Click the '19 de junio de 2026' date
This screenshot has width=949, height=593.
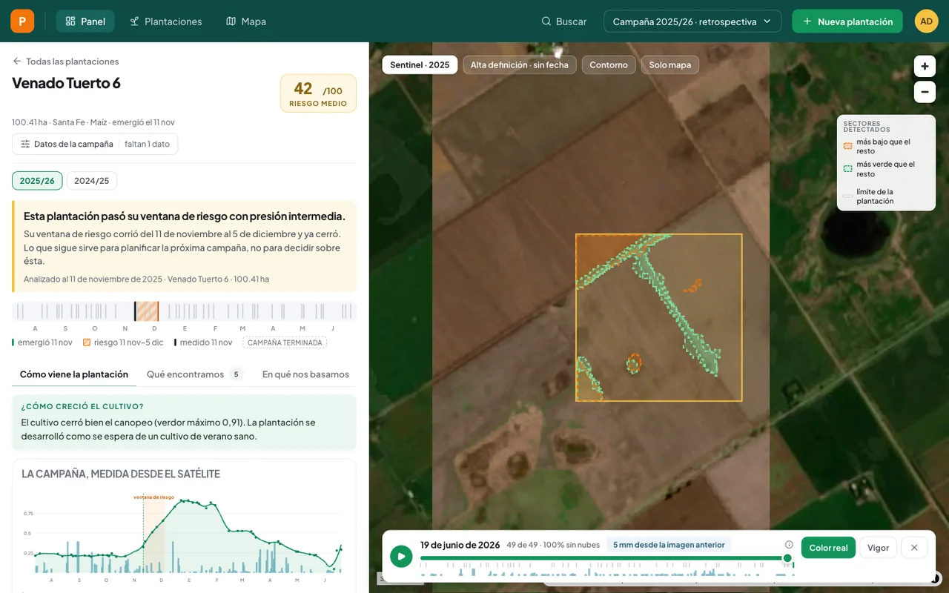460,545
